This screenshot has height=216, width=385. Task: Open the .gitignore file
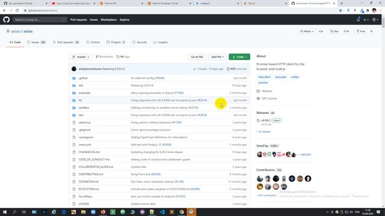click(85, 130)
